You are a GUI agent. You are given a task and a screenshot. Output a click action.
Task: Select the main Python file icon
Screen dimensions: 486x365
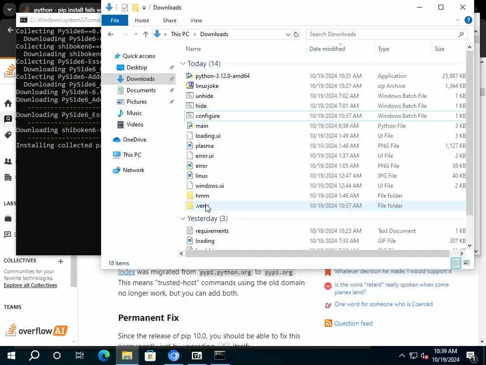pyautogui.click(x=189, y=125)
